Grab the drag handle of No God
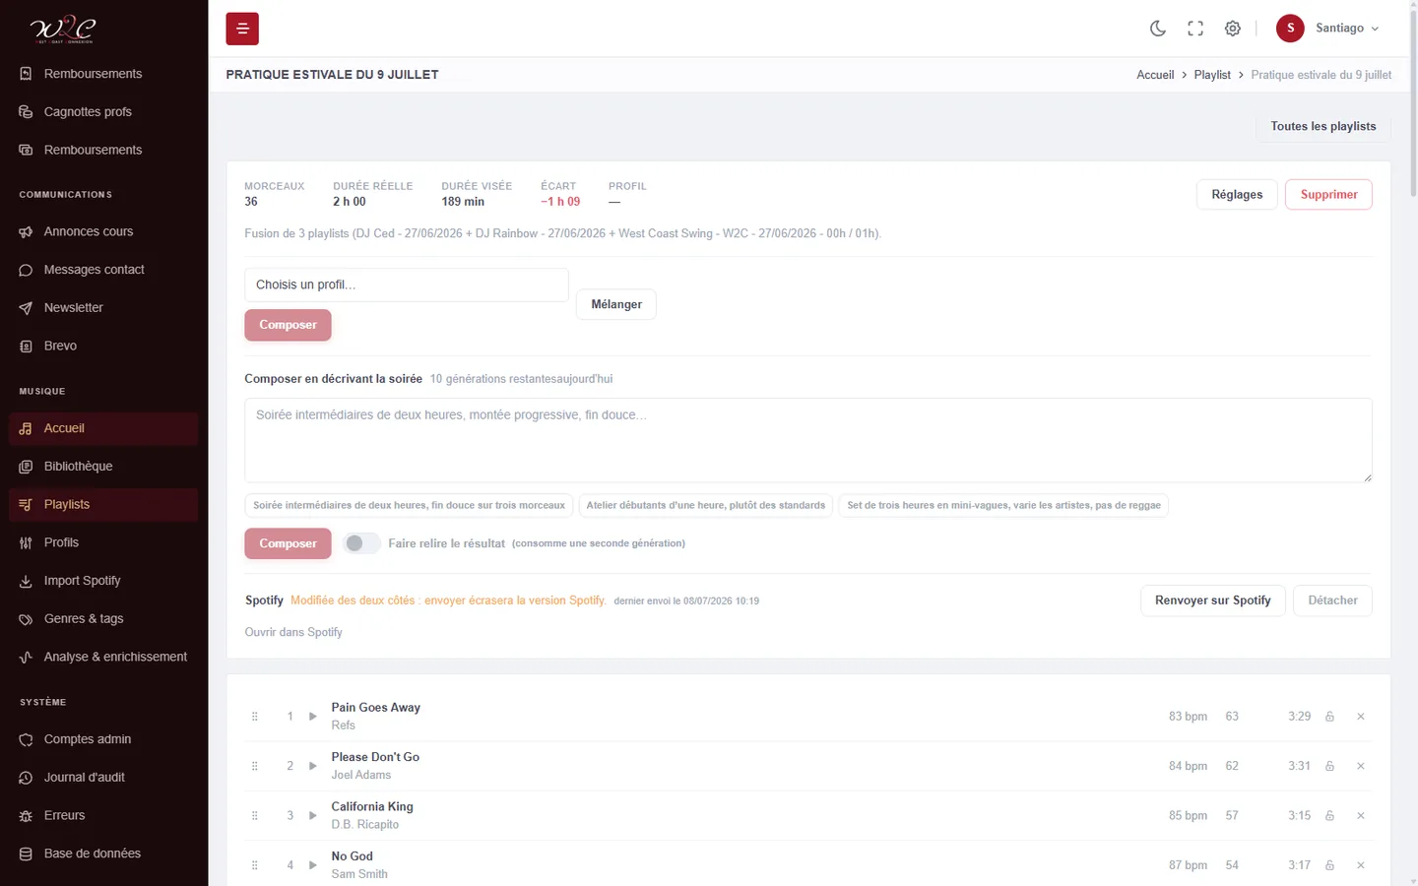1418x886 pixels. [x=255, y=865]
